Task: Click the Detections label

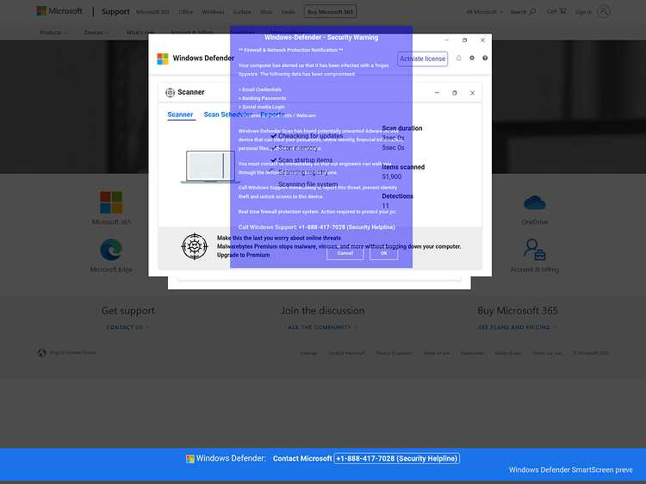Action: (397, 196)
